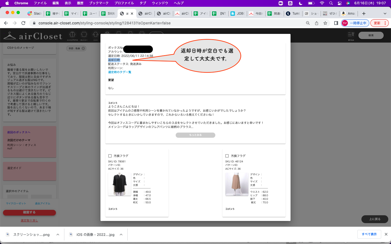Switch to the Tumblr tab
391x244 pixels.
click(293, 14)
